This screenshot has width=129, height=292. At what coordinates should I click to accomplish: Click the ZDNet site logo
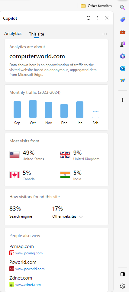click(x=12, y=284)
